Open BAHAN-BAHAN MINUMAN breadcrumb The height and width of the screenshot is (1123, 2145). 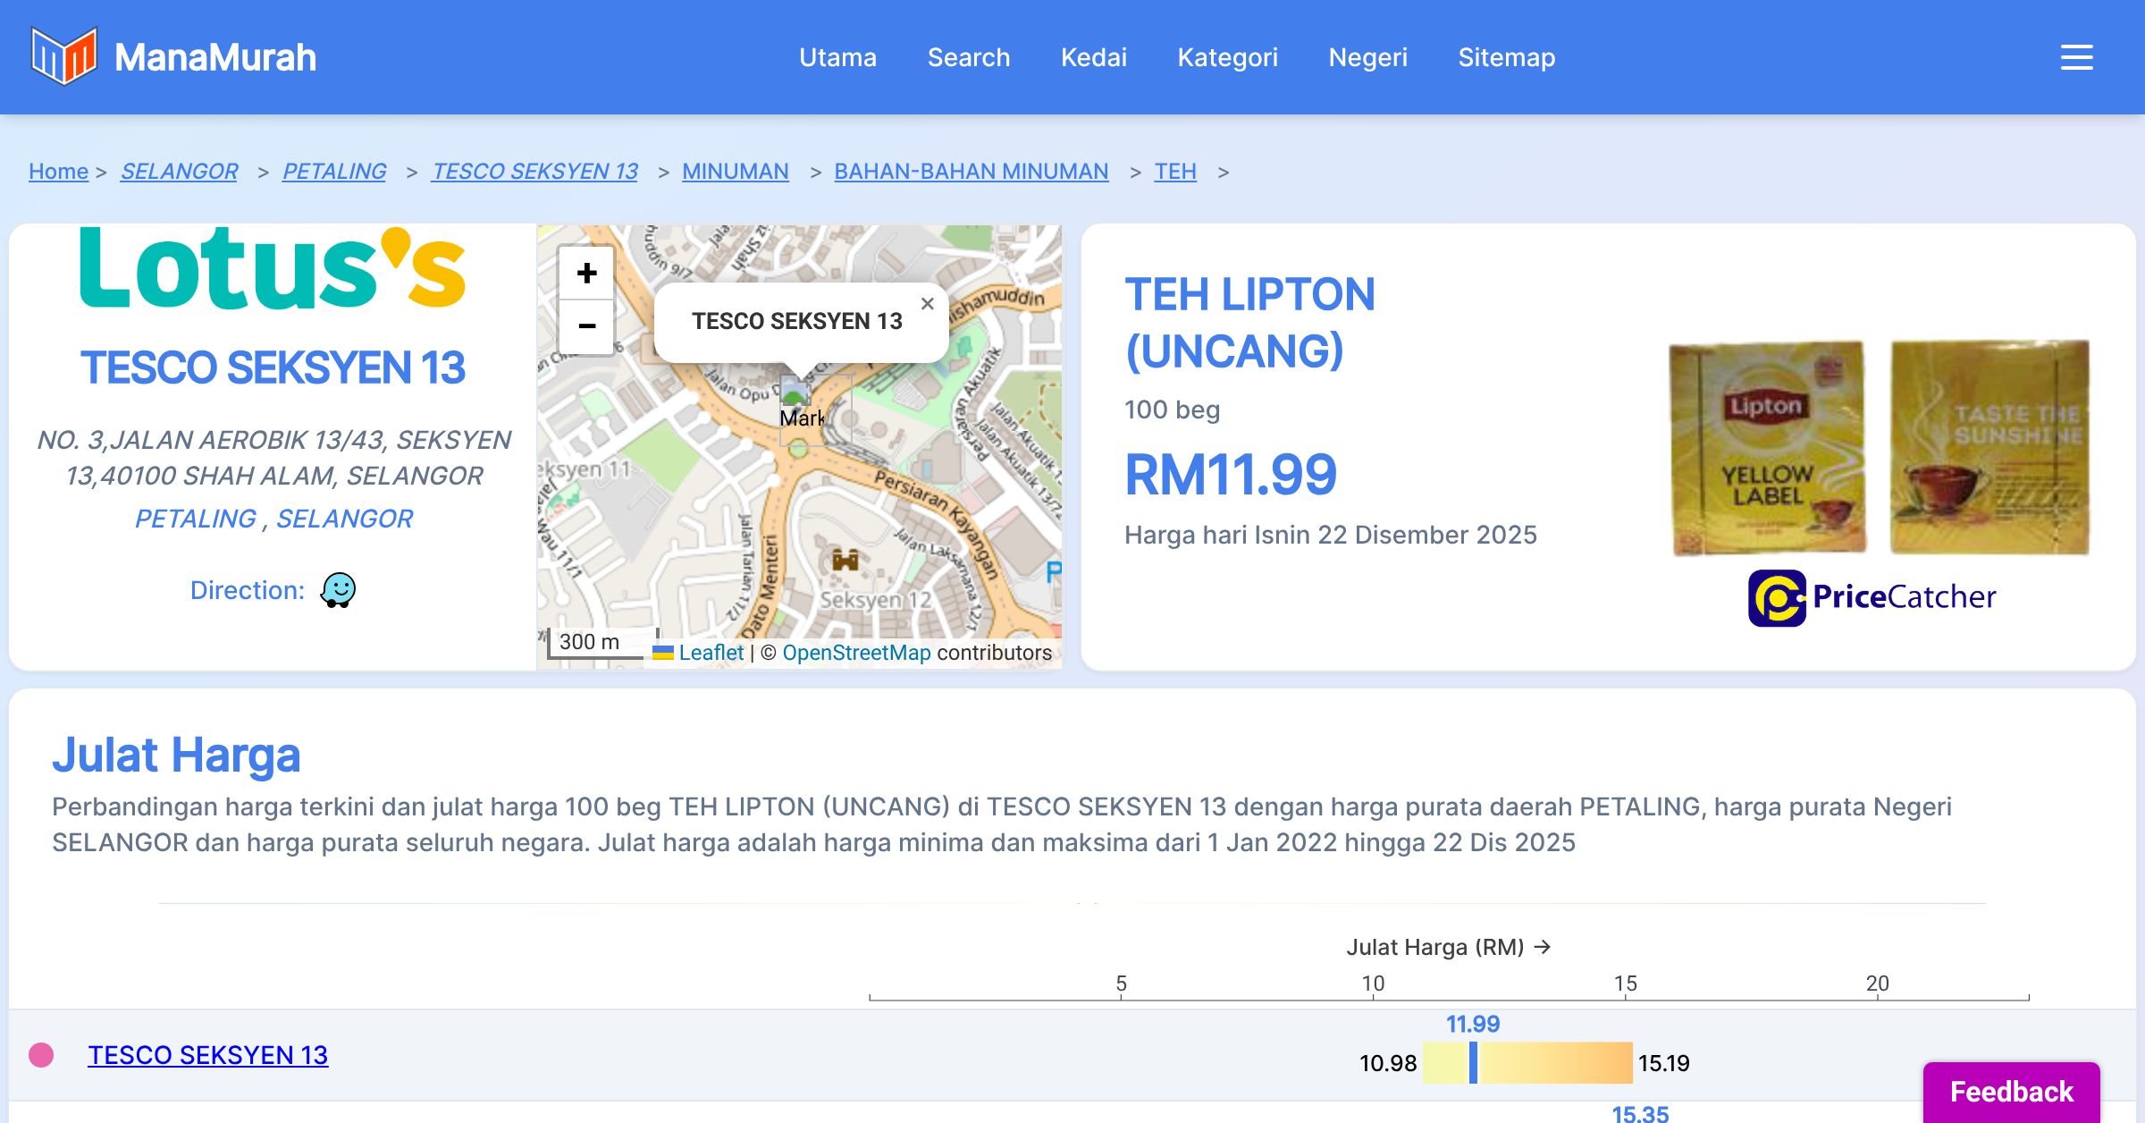pyautogui.click(x=971, y=171)
